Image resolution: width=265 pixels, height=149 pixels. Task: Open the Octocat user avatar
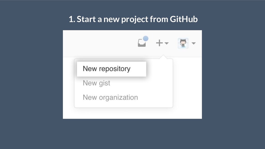tap(183, 43)
